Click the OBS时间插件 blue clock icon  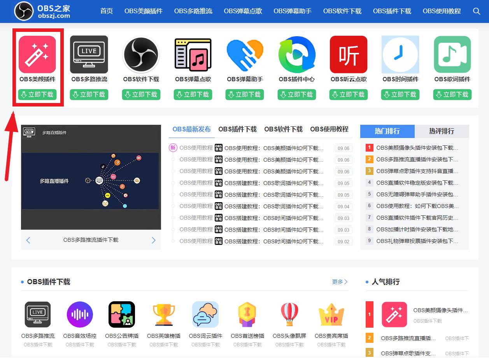pyautogui.click(x=400, y=54)
